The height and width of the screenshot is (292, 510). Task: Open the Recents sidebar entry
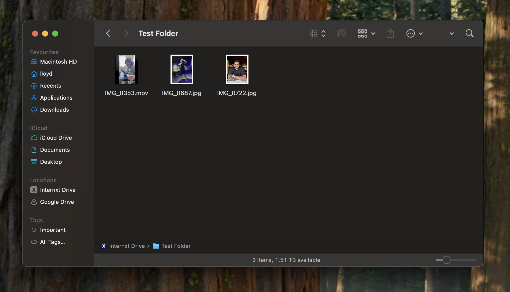(50, 86)
